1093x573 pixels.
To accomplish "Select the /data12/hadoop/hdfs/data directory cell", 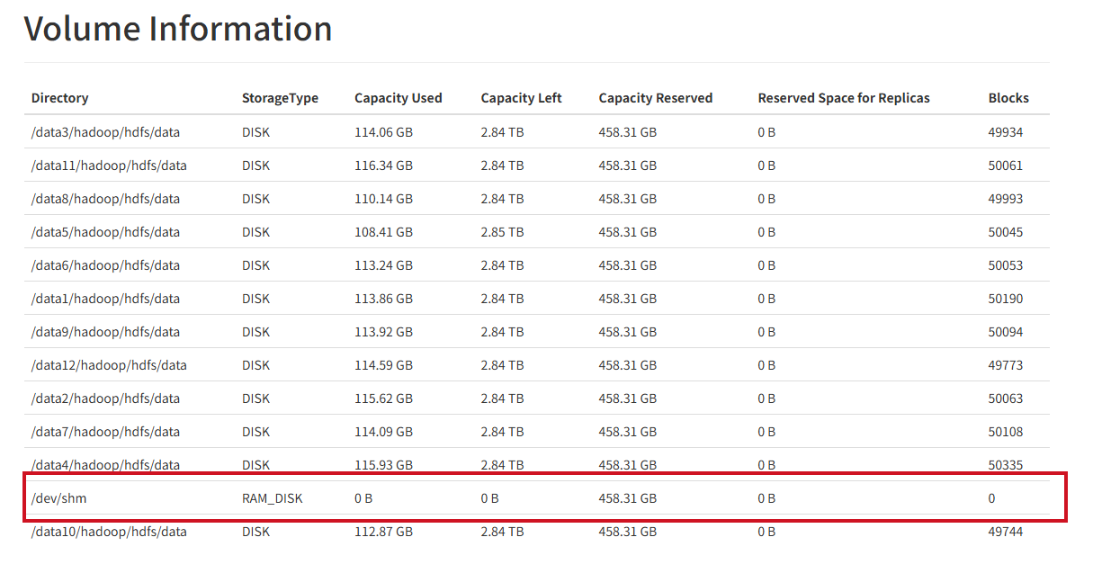I will tap(109, 365).
